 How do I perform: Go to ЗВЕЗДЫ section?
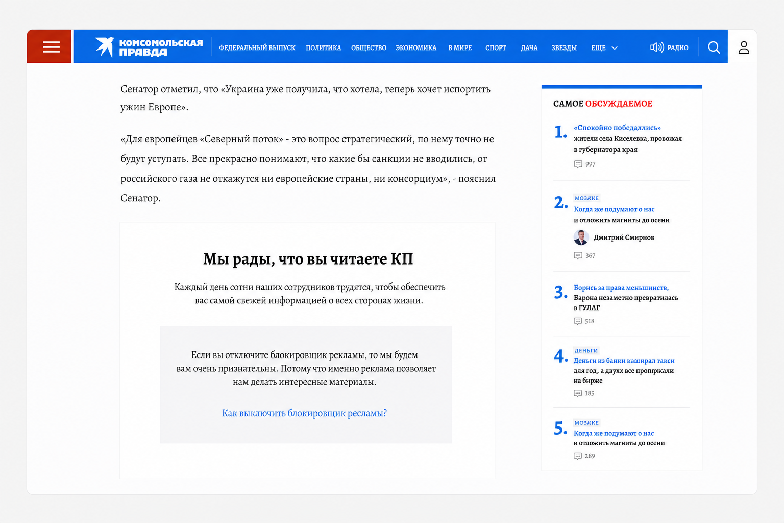564,47
